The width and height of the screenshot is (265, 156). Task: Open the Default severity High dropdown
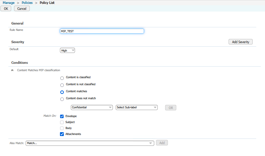[x=68, y=50]
